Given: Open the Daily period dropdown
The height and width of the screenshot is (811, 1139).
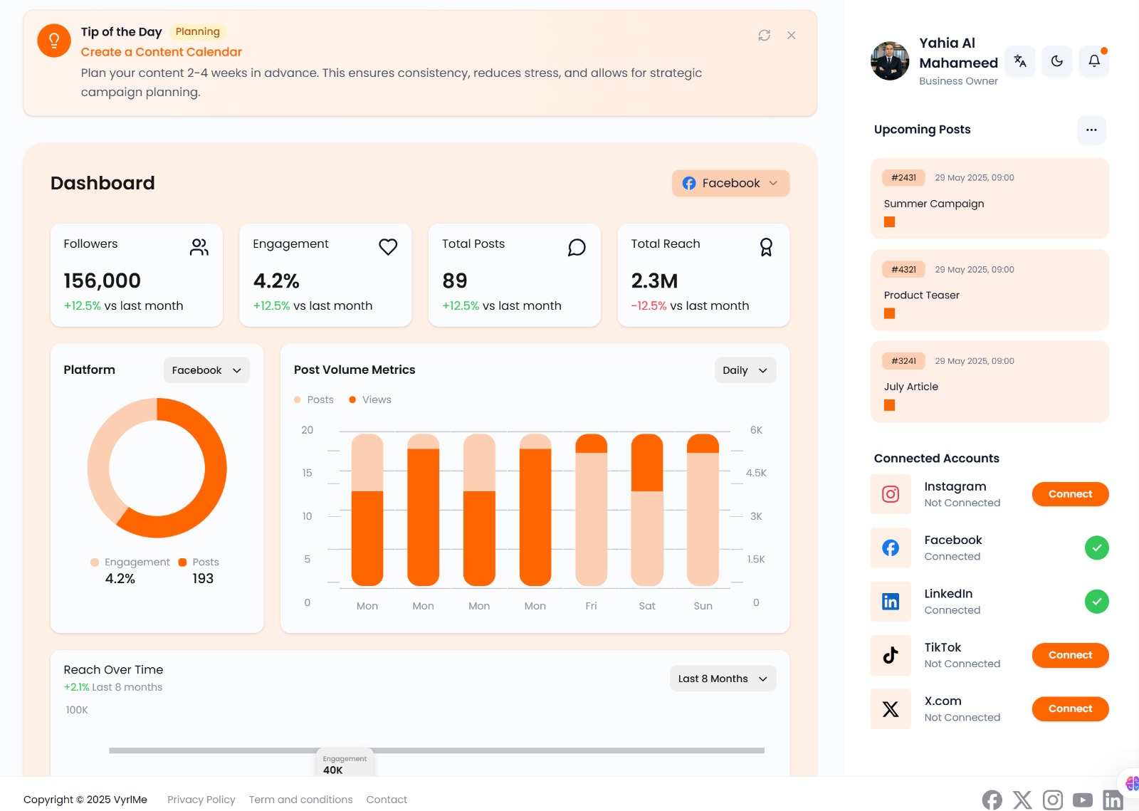Looking at the screenshot, I should [x=745, y=370].
